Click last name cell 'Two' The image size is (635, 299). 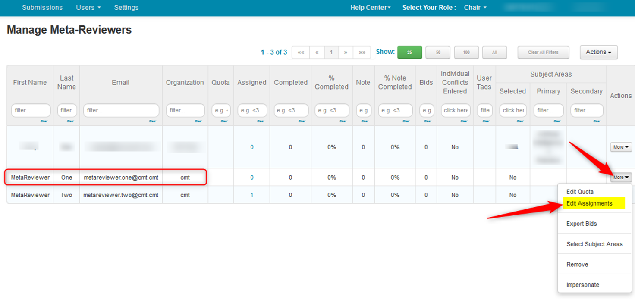pyautogui.click(x=66, y=195)
